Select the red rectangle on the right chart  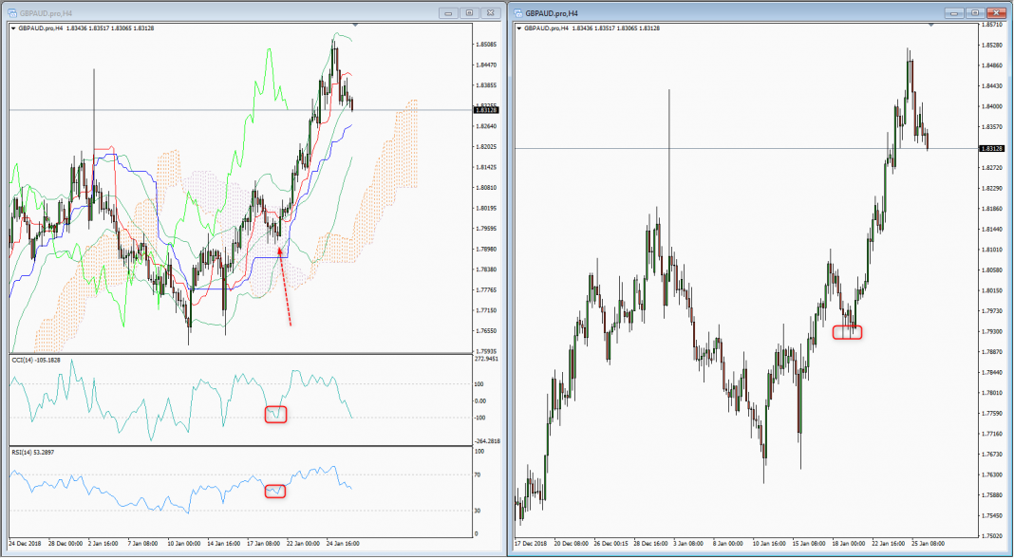coord(847,332)
